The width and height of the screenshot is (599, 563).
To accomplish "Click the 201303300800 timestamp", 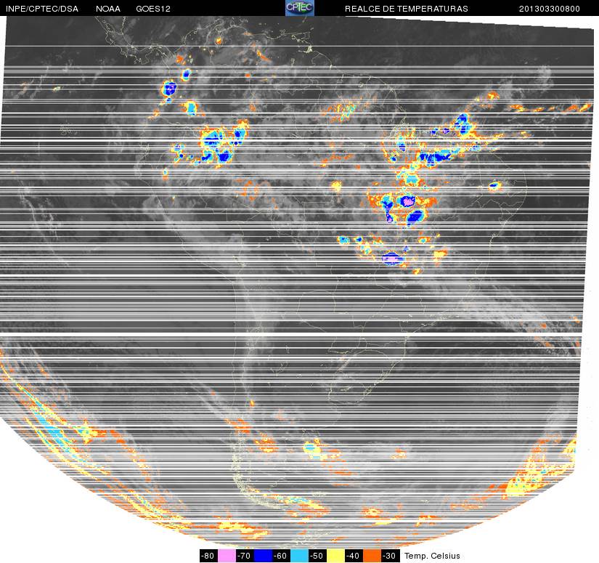I will point(550,9).
